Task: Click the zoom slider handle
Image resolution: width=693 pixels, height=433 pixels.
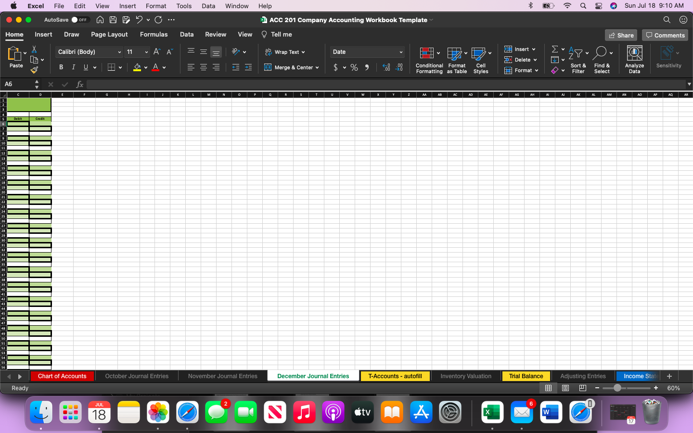Action: 617,388
